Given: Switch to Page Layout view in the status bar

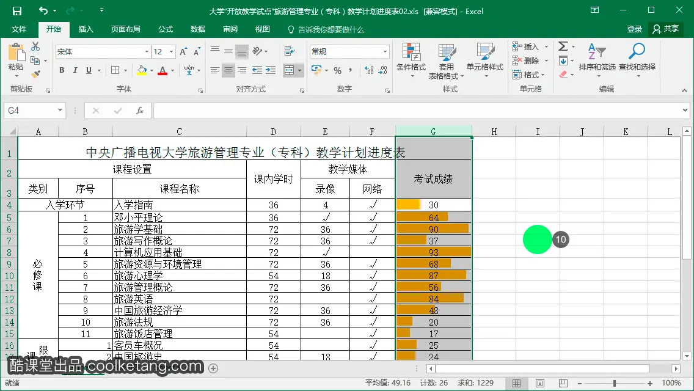Looking at the screenshot, I should tap(540, 384).
